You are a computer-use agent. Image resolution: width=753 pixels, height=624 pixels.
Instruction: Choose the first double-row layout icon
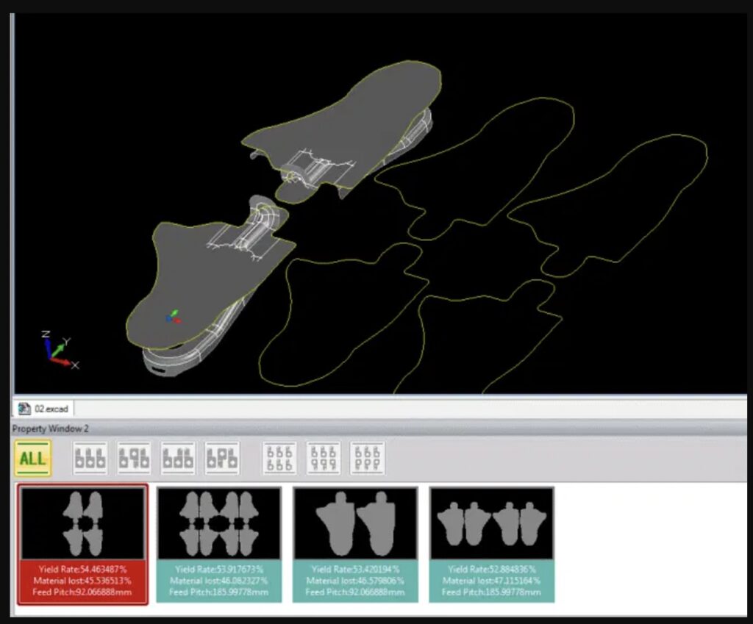coord(279,459)
